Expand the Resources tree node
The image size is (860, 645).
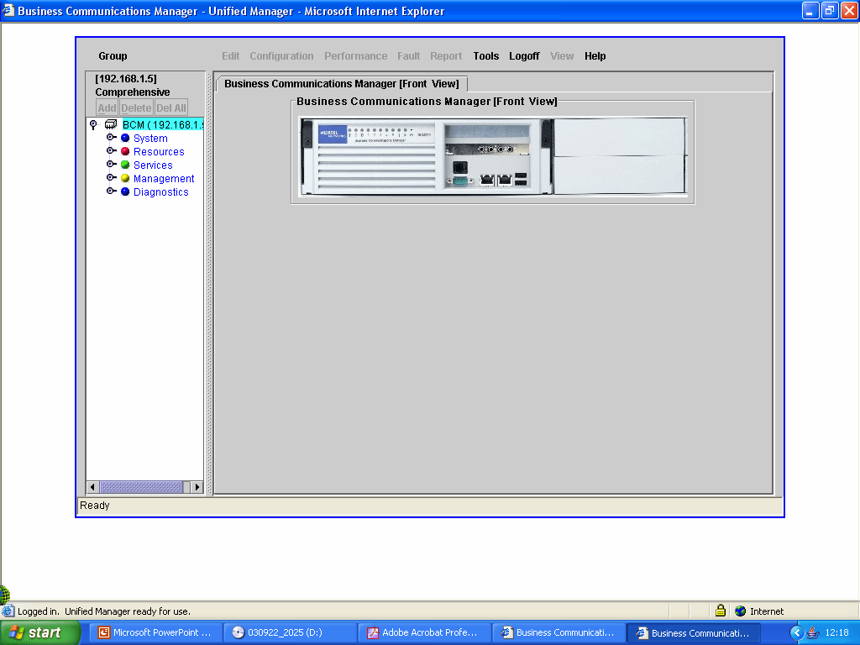111,151
